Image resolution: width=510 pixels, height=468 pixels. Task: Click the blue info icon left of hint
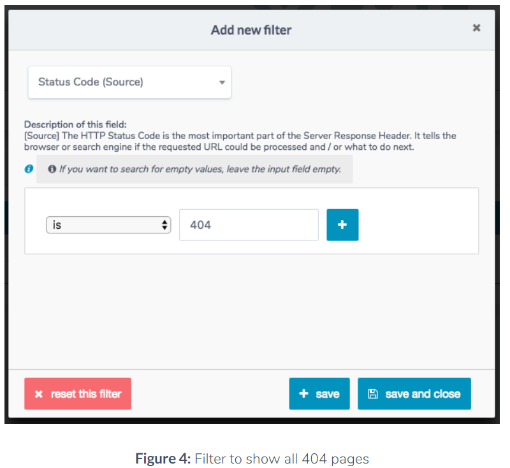tap(29, 169)
